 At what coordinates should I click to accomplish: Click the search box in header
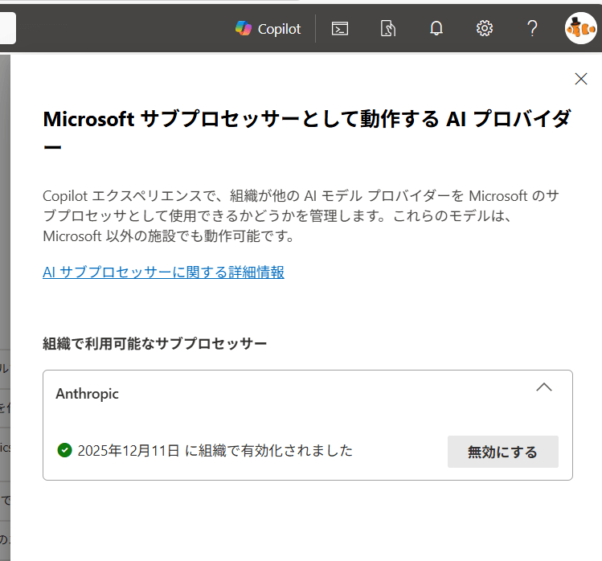7,29
